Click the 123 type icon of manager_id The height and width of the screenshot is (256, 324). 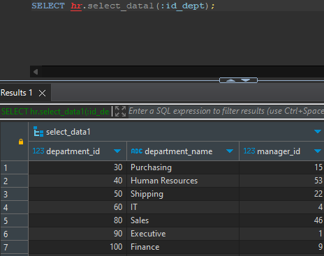(249, 151)
